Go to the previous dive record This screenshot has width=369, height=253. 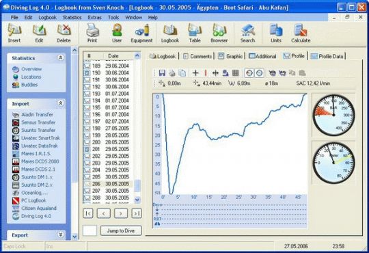pos(104,213)
